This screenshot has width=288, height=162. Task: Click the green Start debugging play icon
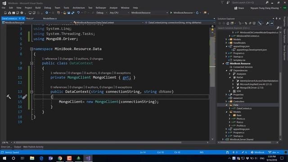tap(171, 13)
